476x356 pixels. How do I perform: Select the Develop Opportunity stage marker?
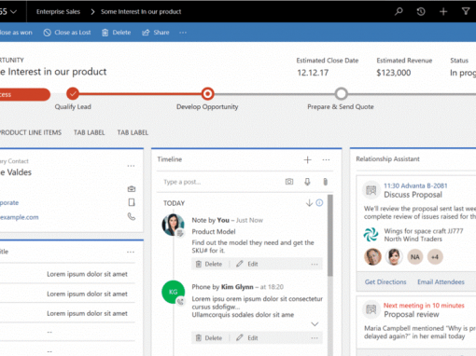coord(207,93)
